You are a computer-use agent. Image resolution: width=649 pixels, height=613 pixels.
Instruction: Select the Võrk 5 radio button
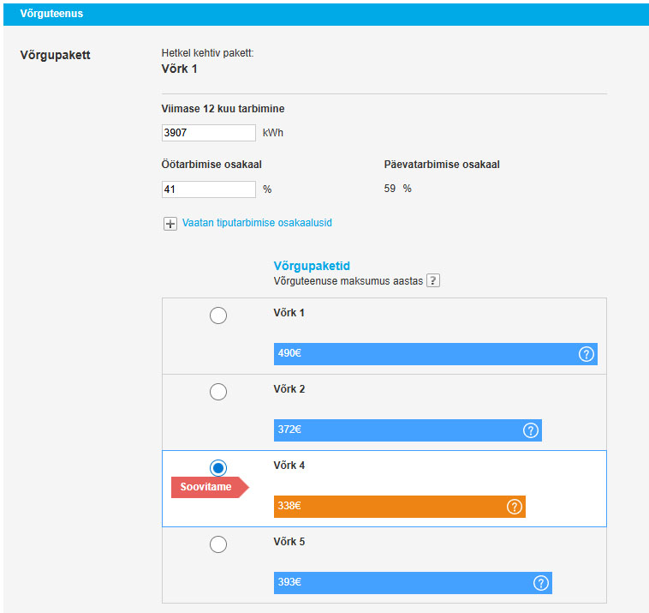218,544
